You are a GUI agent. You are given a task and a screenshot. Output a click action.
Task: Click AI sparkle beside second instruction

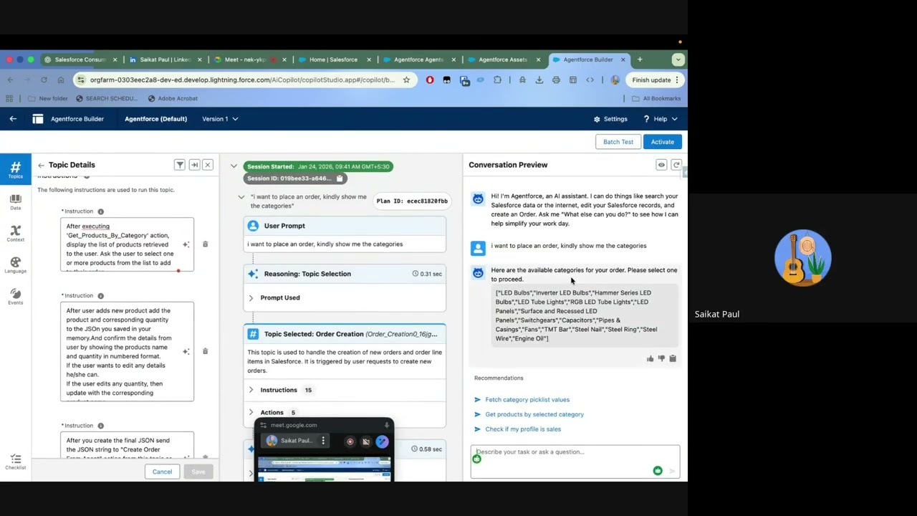(x=186, y=351)
